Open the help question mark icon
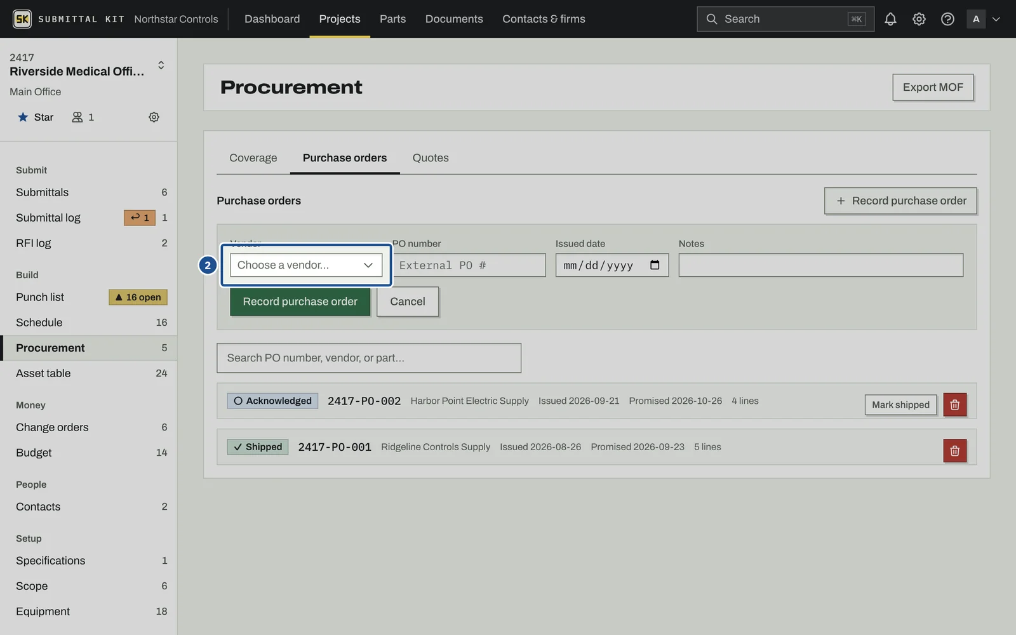The height and width of the screenshot is (635, 1016). point(947,19)
